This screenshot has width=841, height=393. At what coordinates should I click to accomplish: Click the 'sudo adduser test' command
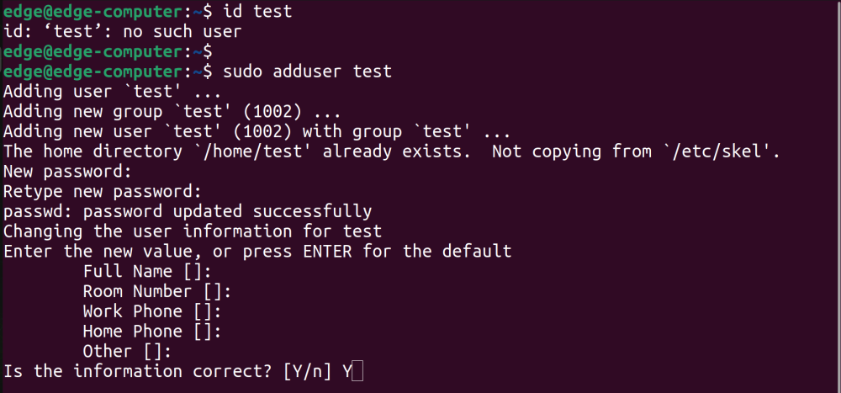coord(306,72)
